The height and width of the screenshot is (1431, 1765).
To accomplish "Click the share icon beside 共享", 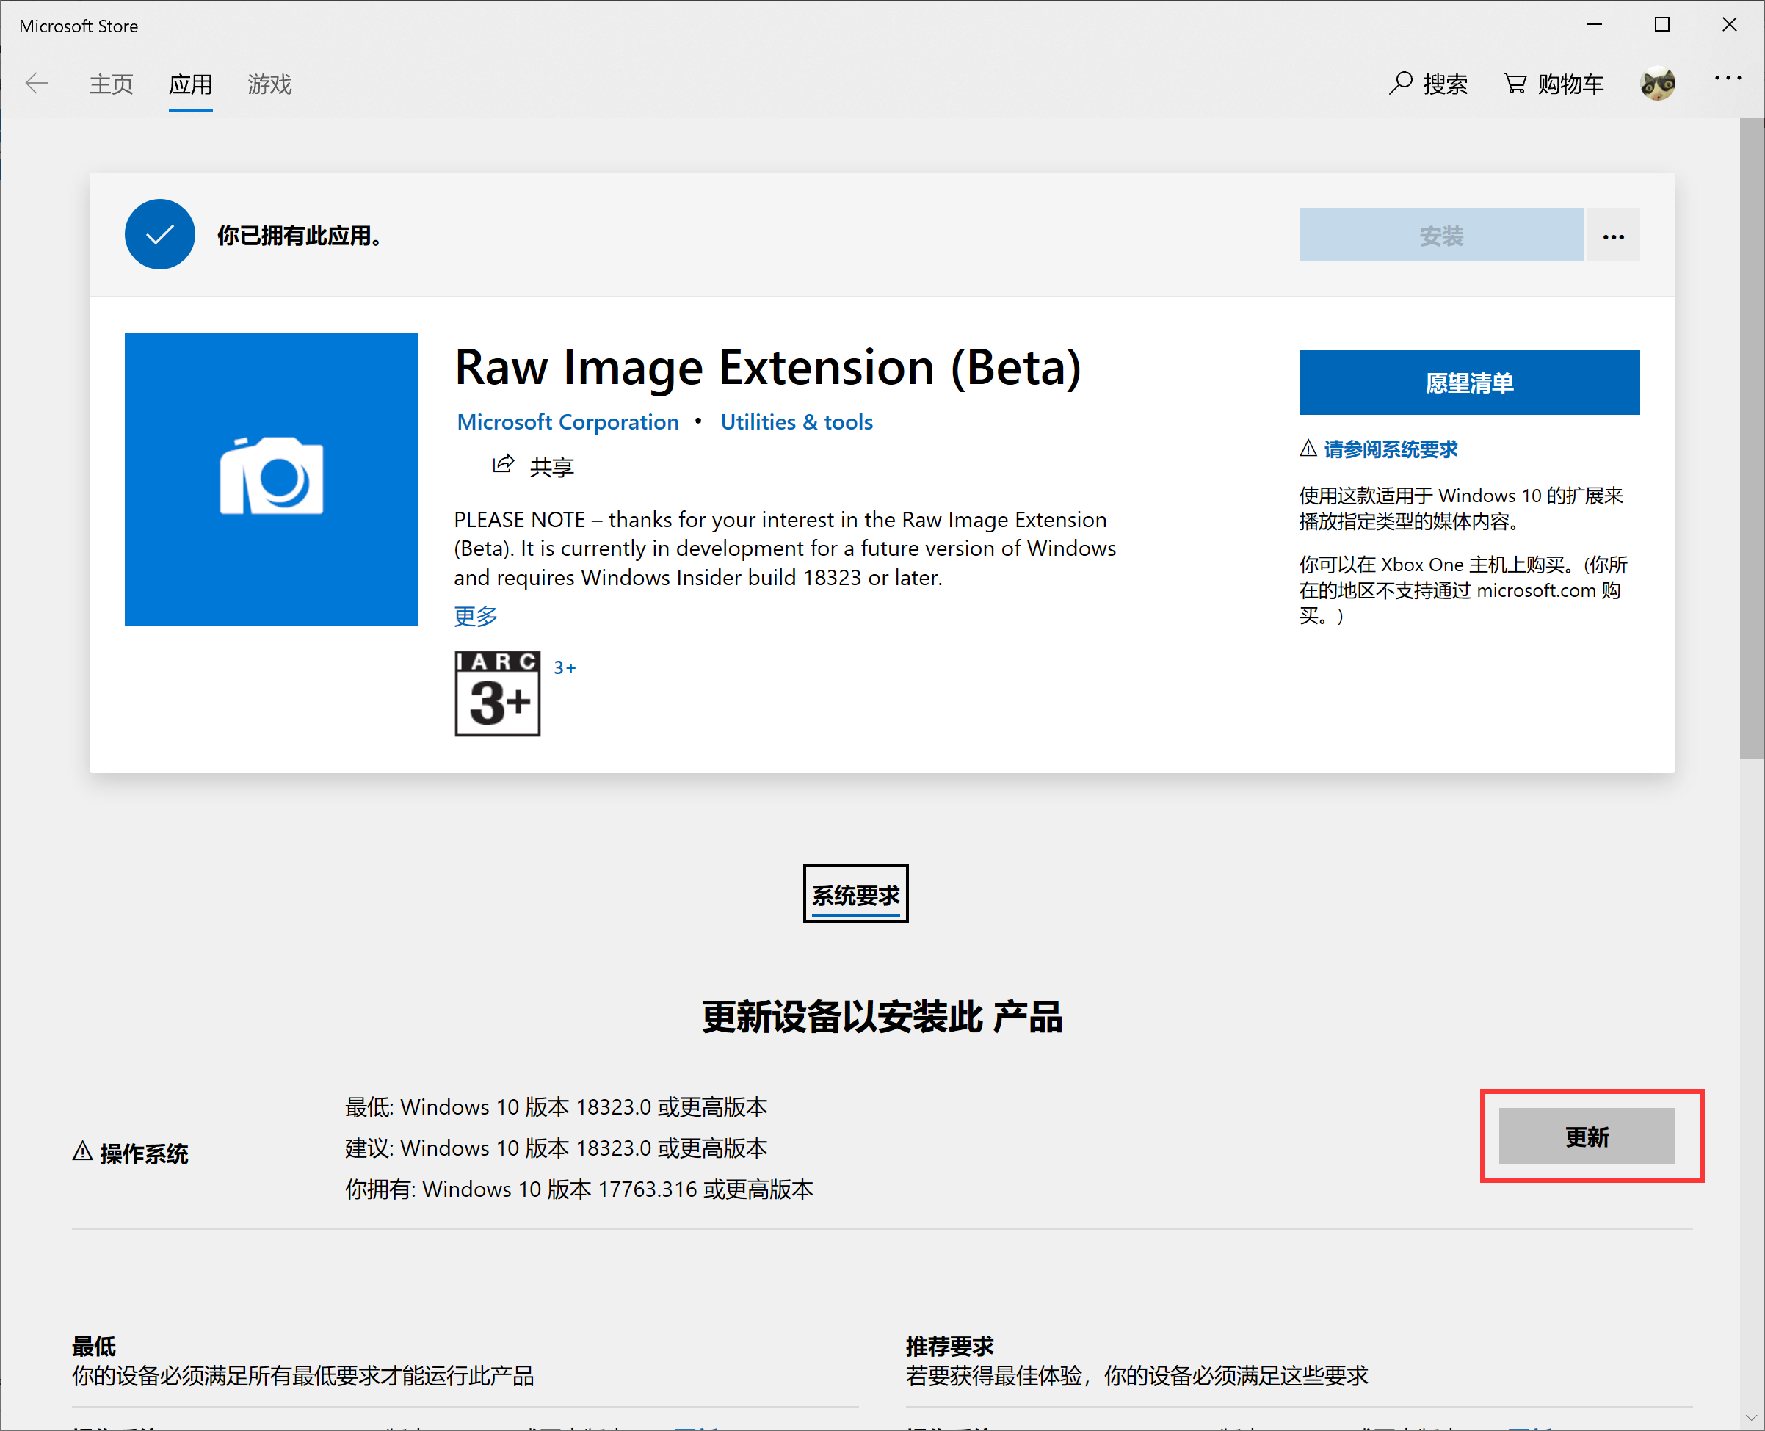I will [503, 465].
